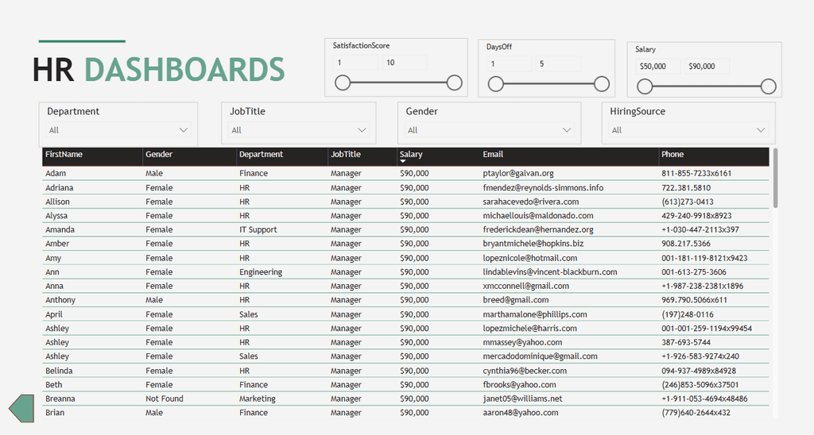Click Salary maximum $90,000 field

tap(707, 67)
